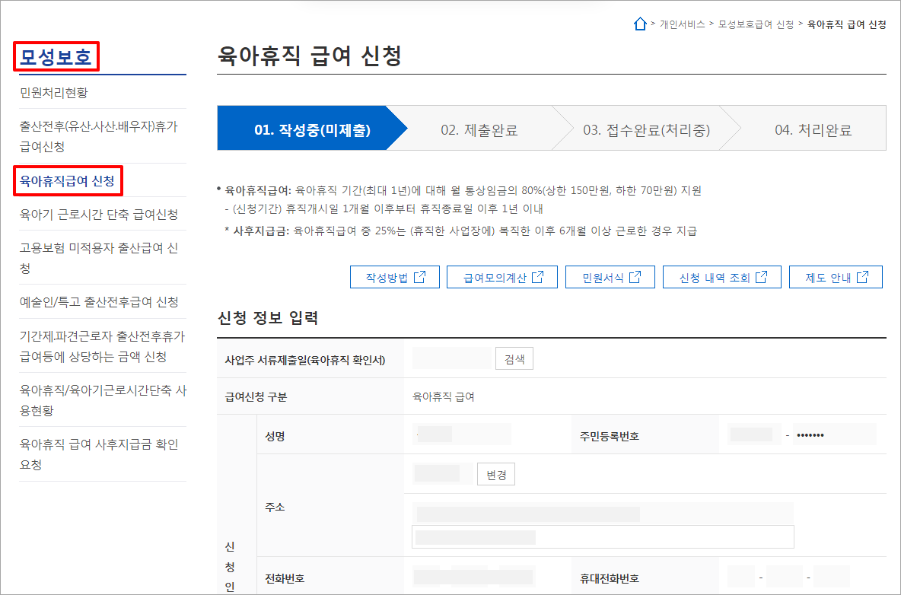Select 육아휴직급여 신청 in the sidebar
The height and width of the screenshot is (595, 901).
point(68,180)
